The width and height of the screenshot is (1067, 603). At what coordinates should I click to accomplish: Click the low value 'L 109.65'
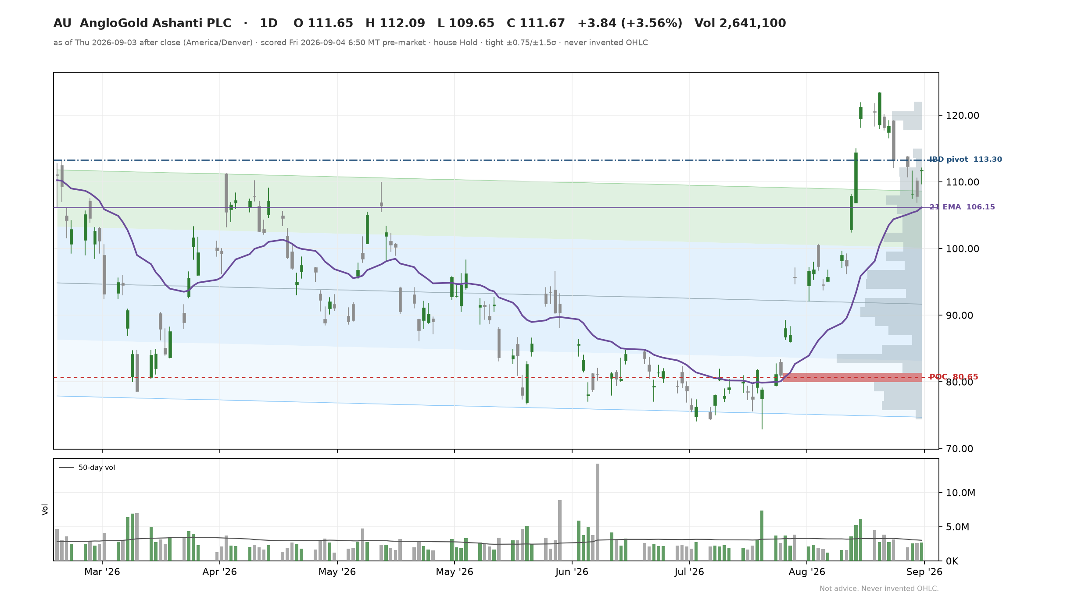[x=466, y=23]
